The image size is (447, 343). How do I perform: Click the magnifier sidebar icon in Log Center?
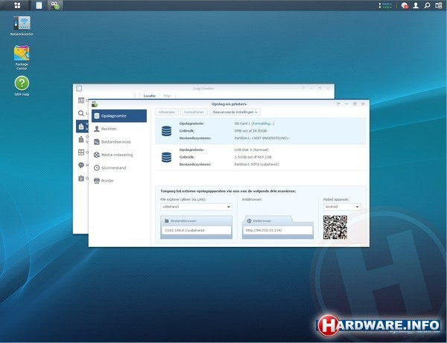(x=81, y=113)
